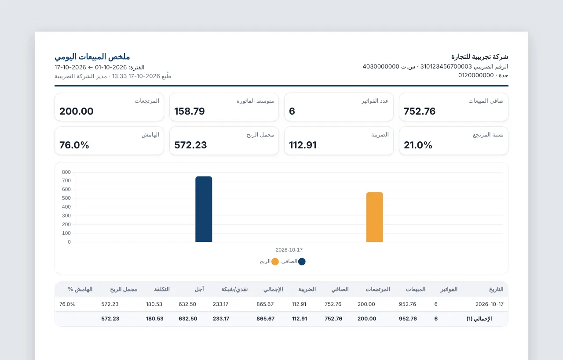
Task: Click the نقدي/شبكة table column header
Action: click(x=234, y=289)
